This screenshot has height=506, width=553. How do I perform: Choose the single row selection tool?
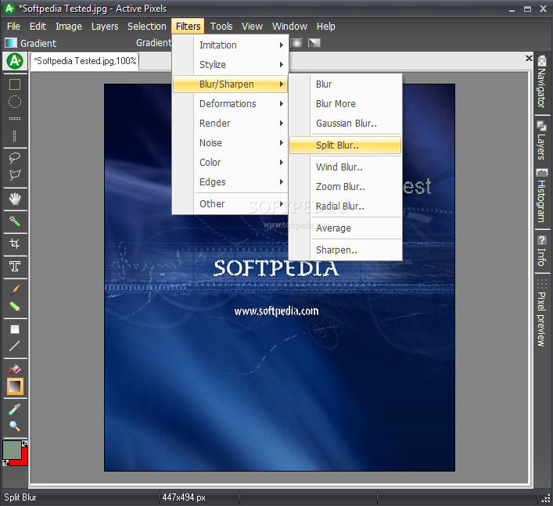[x=14, y=118]
